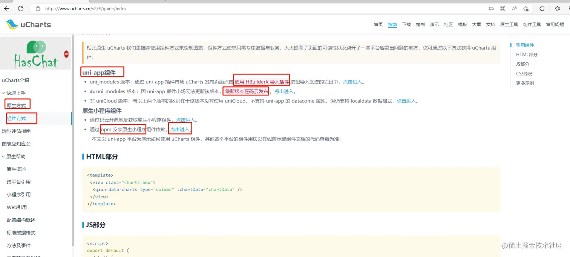Click the uni-app组件 heading
Viewport: 570px width, 257px height.
99,73
